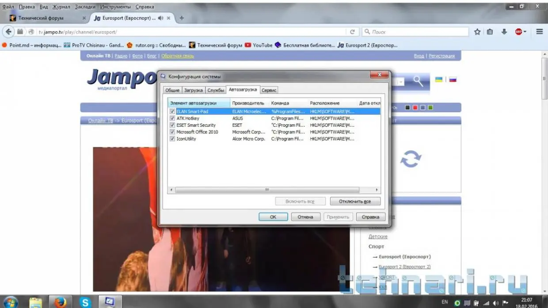548x308 pixels.
Task: Open Point.md bookmark in bookmarks bar
Action: (x=32, y=45)
